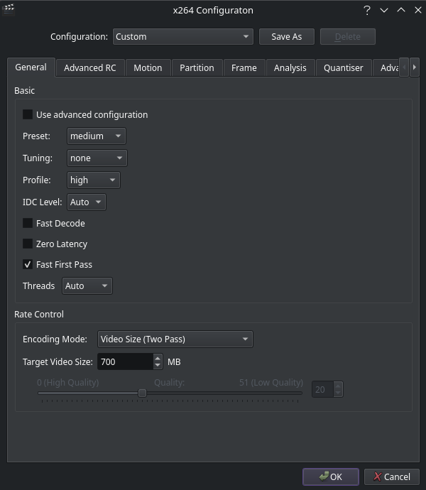Click the Quality slider handle
Viewport: 426px width, 490px height.
142,393
